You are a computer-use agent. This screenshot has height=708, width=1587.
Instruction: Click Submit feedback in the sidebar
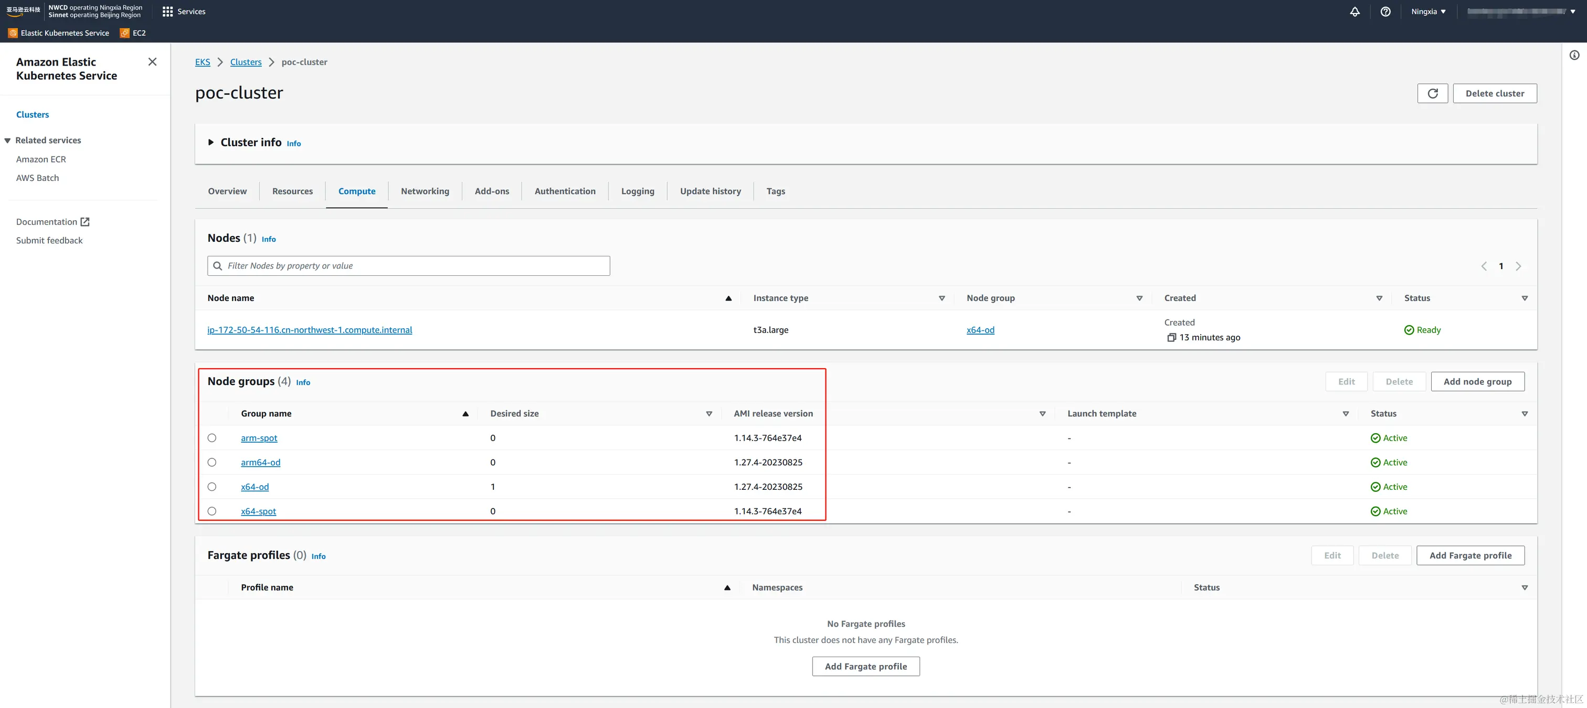pyautogui.click(x=49, y=241)
